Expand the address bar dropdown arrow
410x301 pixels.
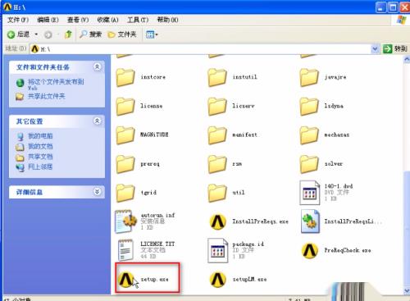(x=375, y=49)
